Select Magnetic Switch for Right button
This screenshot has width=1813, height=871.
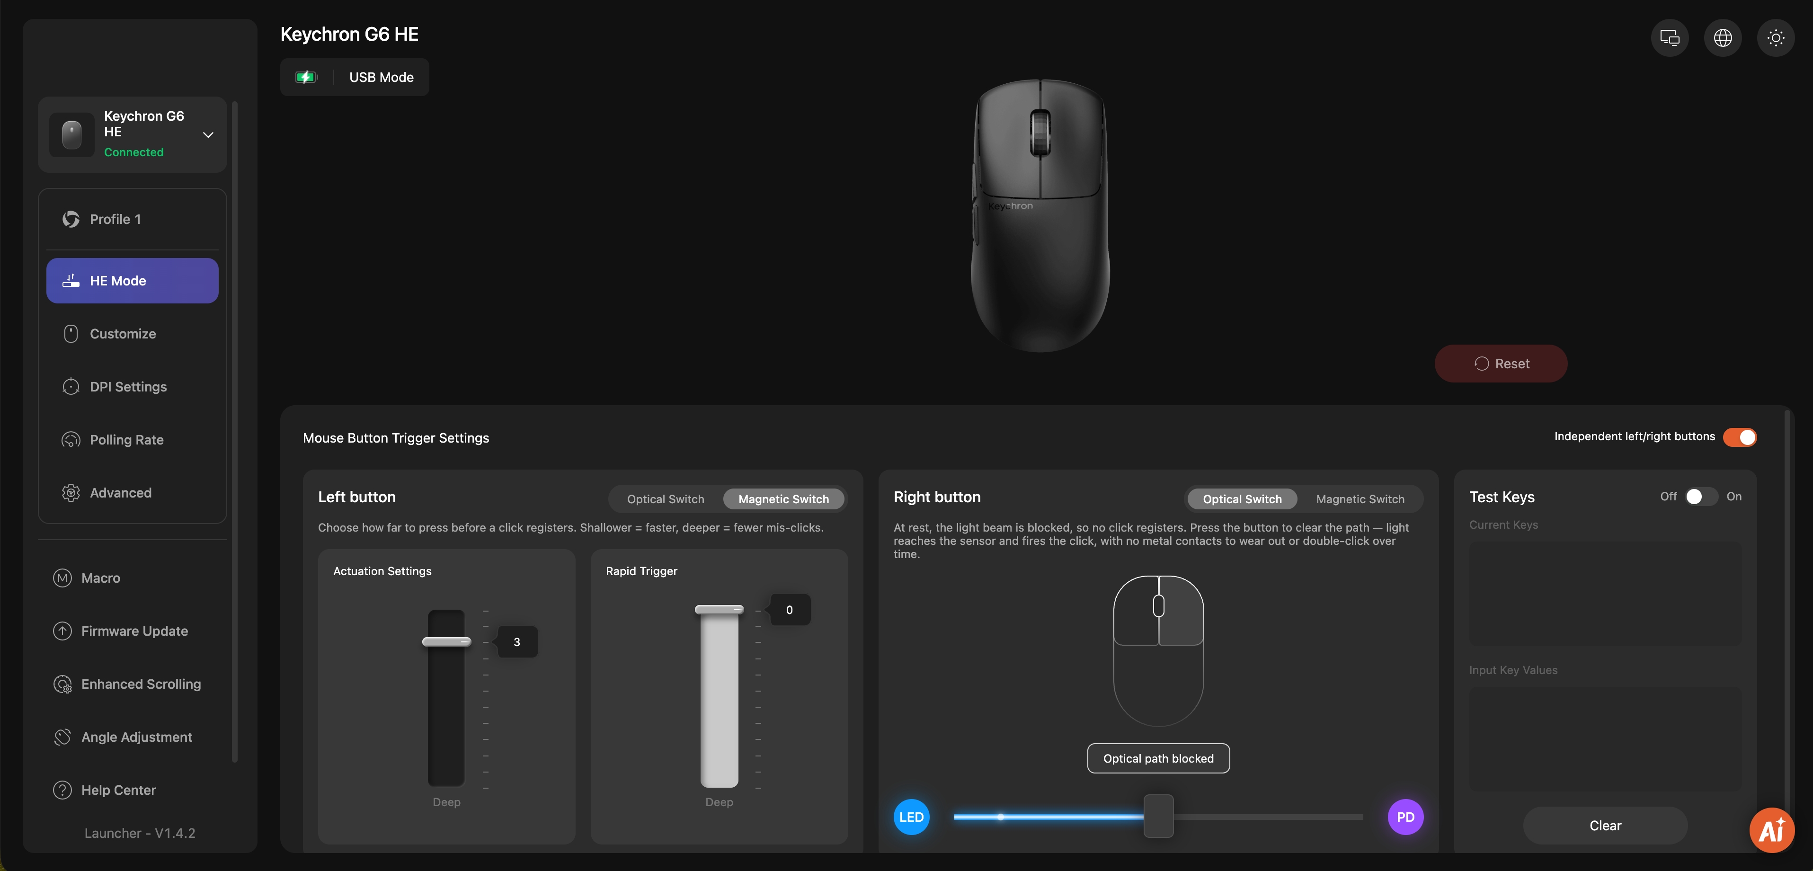(1360, 499)
